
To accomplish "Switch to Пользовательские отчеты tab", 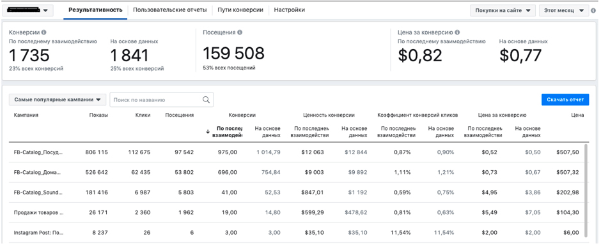I will [170, 10].
